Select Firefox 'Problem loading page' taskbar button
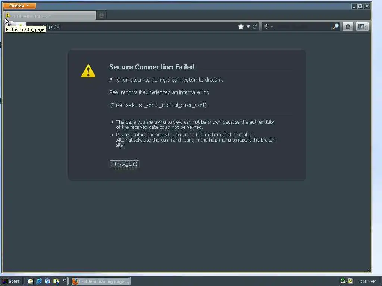The height and width of the screenshot is (286, 382). [101, 282]
